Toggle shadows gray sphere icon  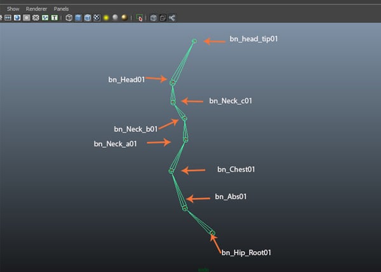tap(114, 18)
